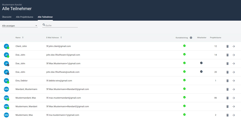Screen dimensions: 241x119
Task: Open details arrow for Mustermann, Max
Action: 234,115
